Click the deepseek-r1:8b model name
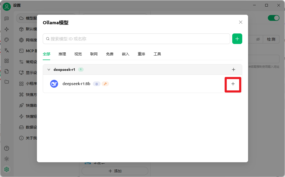 coord(76,84)
